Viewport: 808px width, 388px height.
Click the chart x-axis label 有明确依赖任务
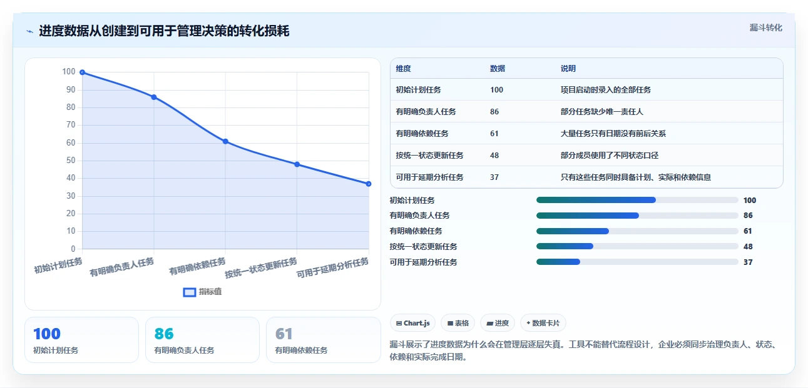(x=198, y=267)
